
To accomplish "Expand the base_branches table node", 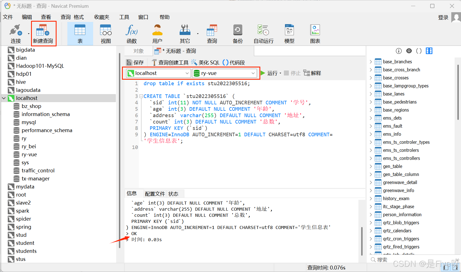I will coord(371,62).
